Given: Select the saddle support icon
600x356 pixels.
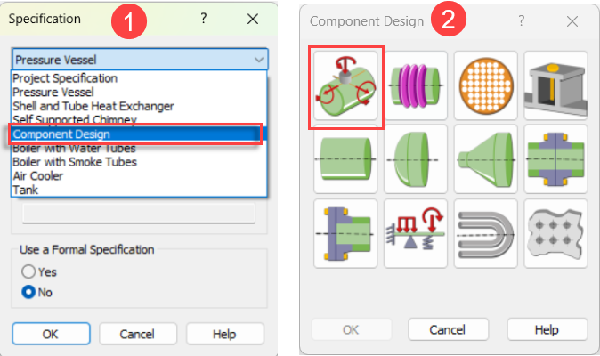Looking at the screenshot, I should point(555,86).
